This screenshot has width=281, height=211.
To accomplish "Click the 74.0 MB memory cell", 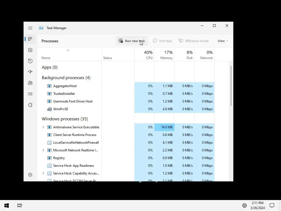I will 164,127.
